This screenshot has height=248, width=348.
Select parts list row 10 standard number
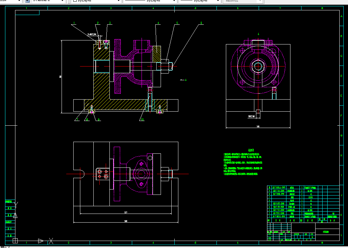click(279, 188)
